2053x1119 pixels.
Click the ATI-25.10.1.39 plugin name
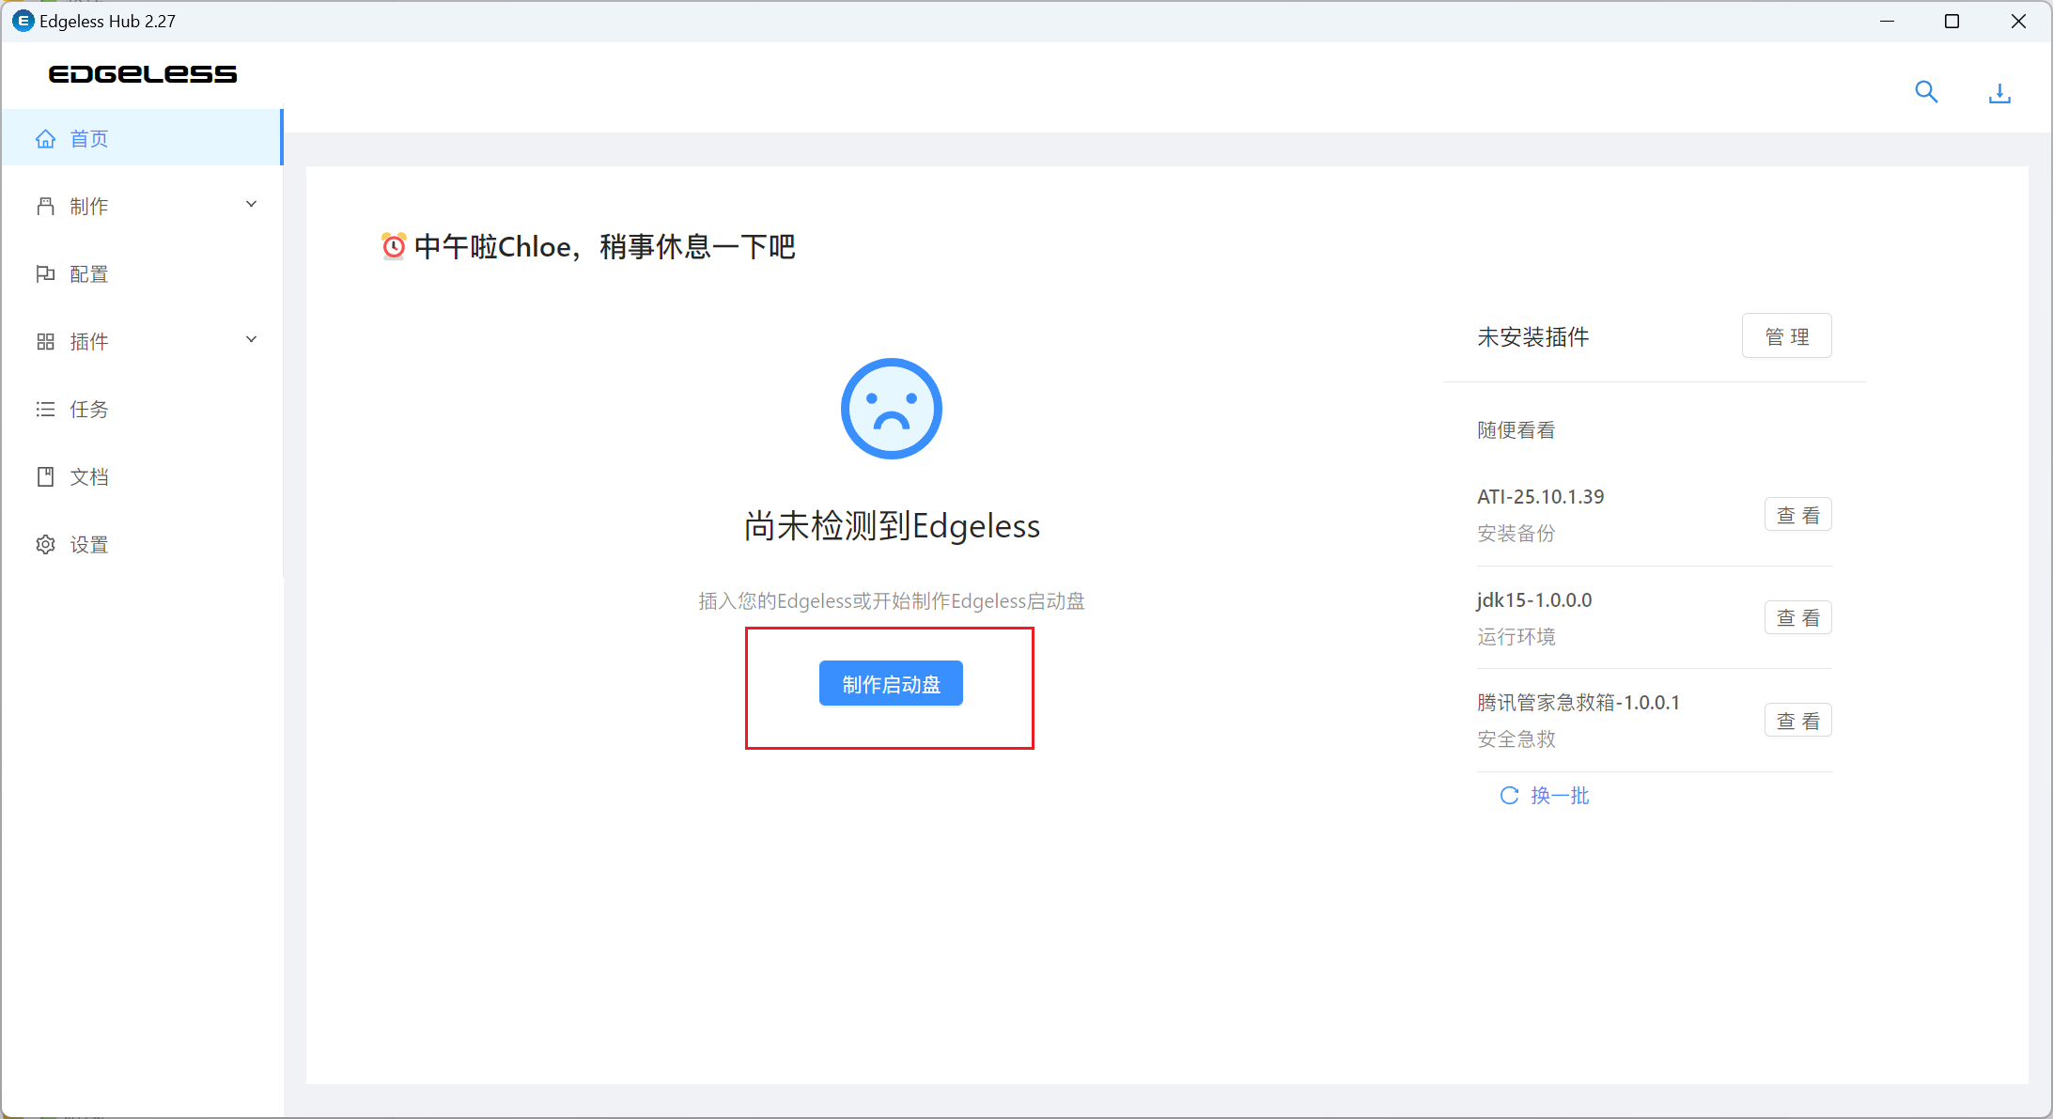tap(1540, 496)
